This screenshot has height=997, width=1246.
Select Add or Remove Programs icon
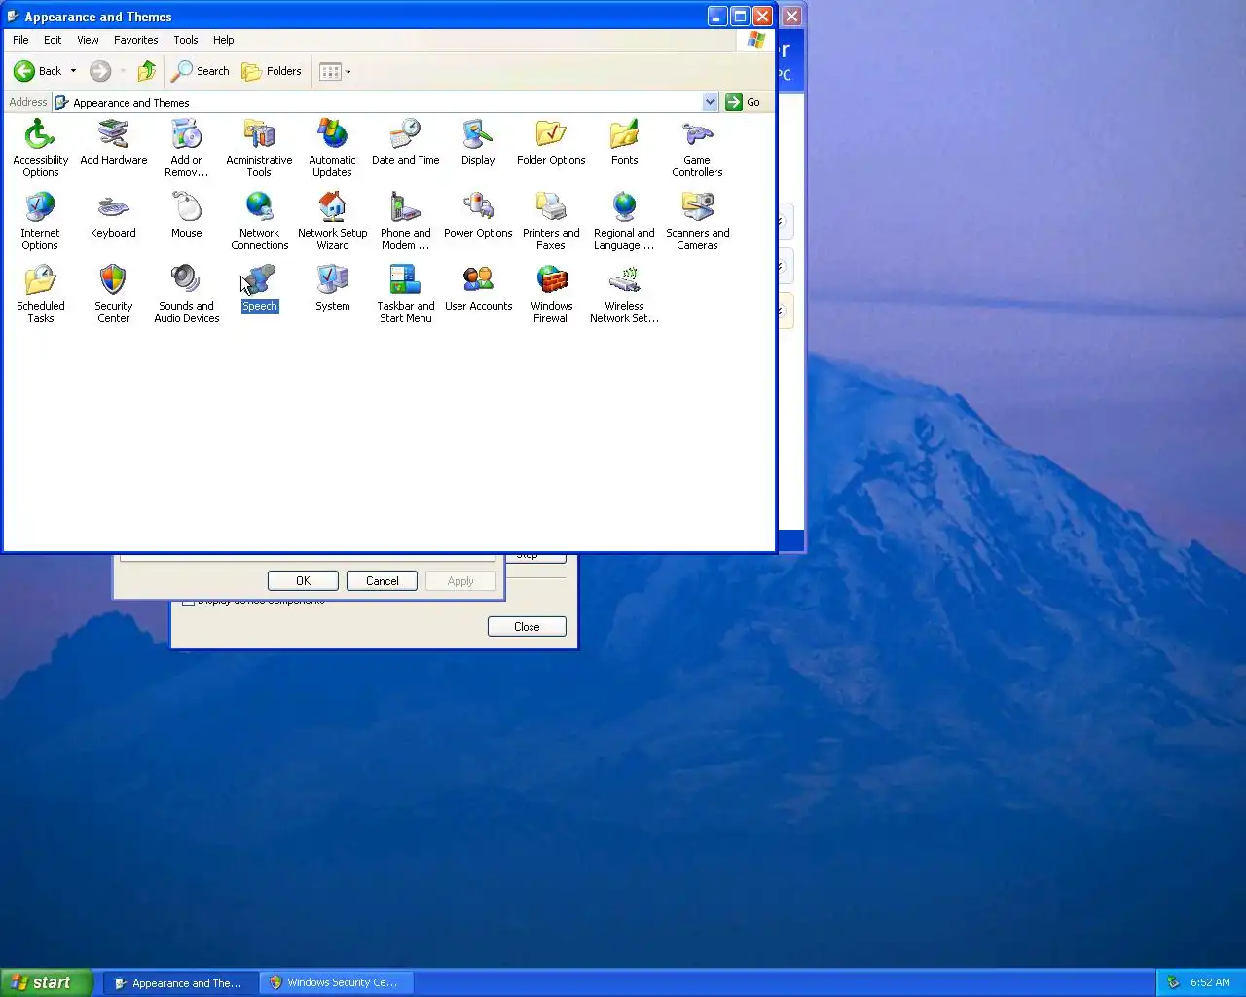(x=186, y=147)
